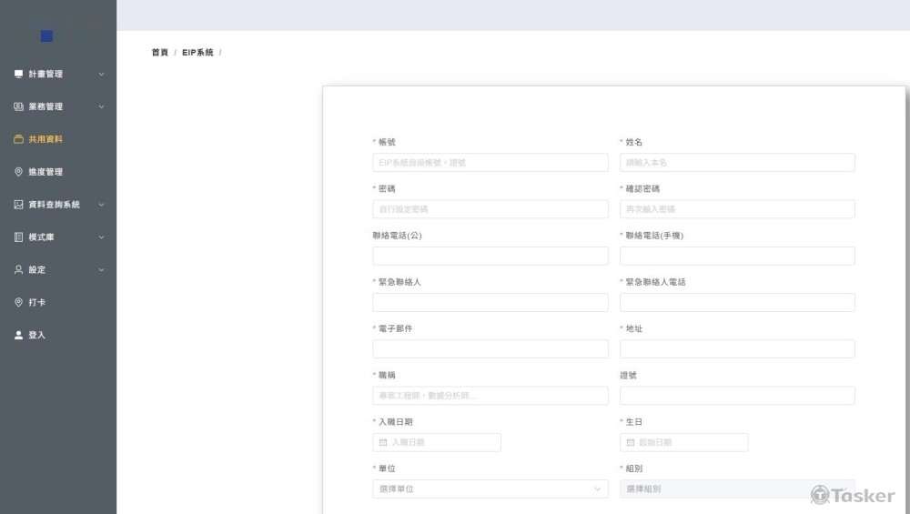Expand the 計畫管理 submenu chevron

click(101, 74)
